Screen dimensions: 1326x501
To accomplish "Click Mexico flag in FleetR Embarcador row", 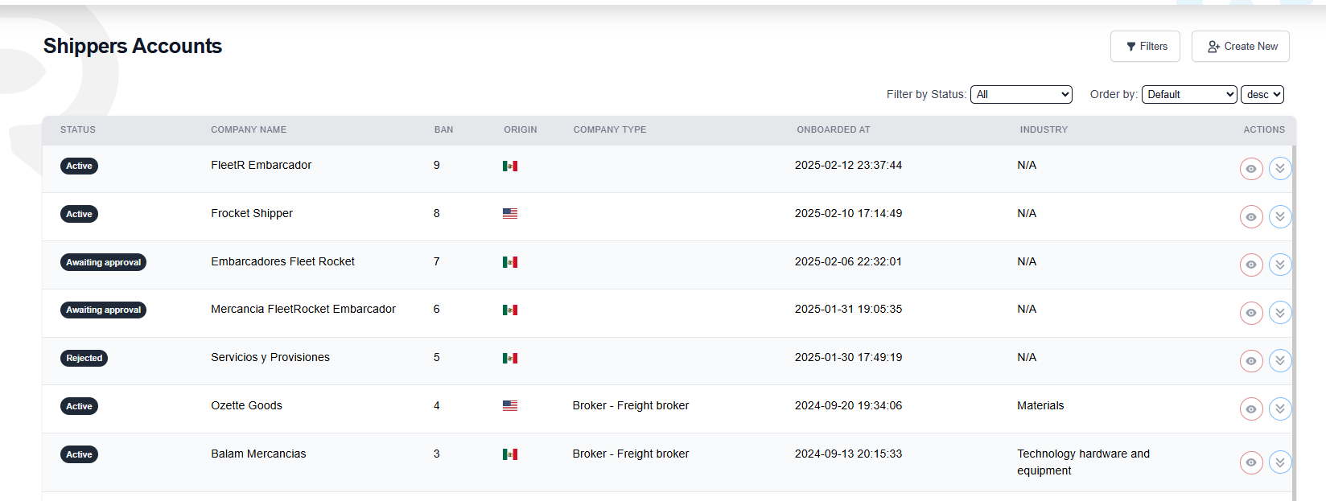I will [510, 166].
